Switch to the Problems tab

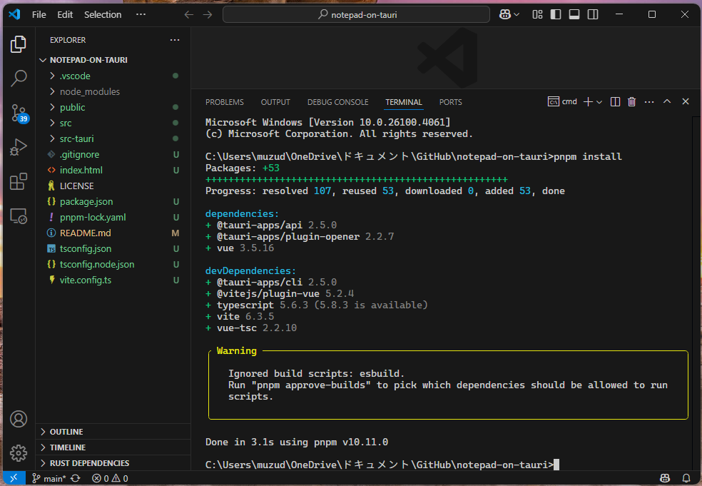[225, 102]
